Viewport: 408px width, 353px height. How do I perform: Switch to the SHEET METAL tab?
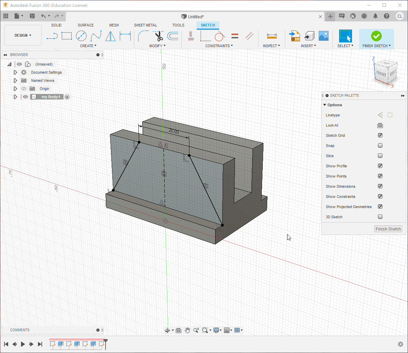tap(145, 25)
